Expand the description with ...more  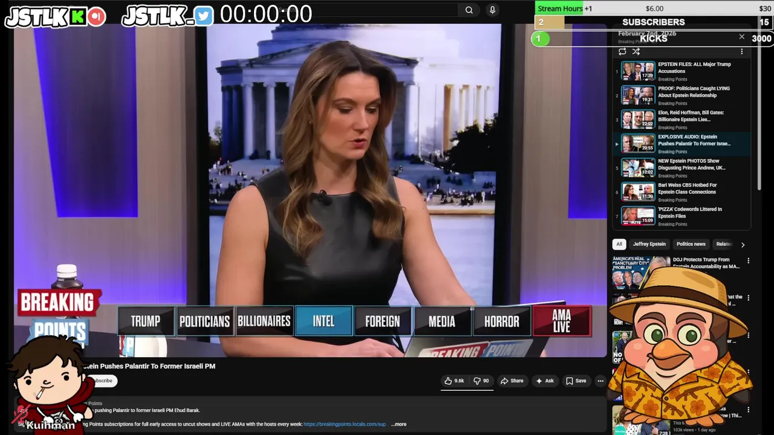click(398, 424)
